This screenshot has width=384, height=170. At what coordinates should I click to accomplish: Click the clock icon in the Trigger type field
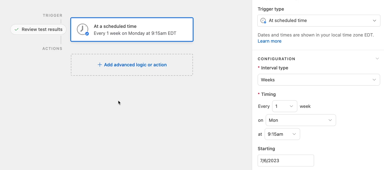263,21
